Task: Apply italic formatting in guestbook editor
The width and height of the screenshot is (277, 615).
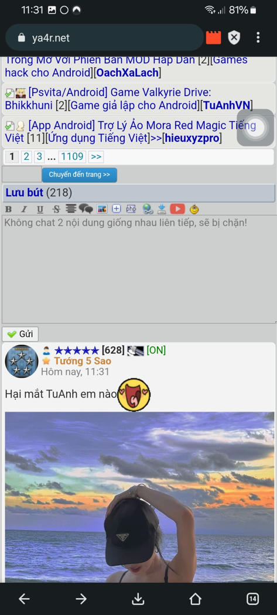Action: pyautogui.click(x=24, y=209)
